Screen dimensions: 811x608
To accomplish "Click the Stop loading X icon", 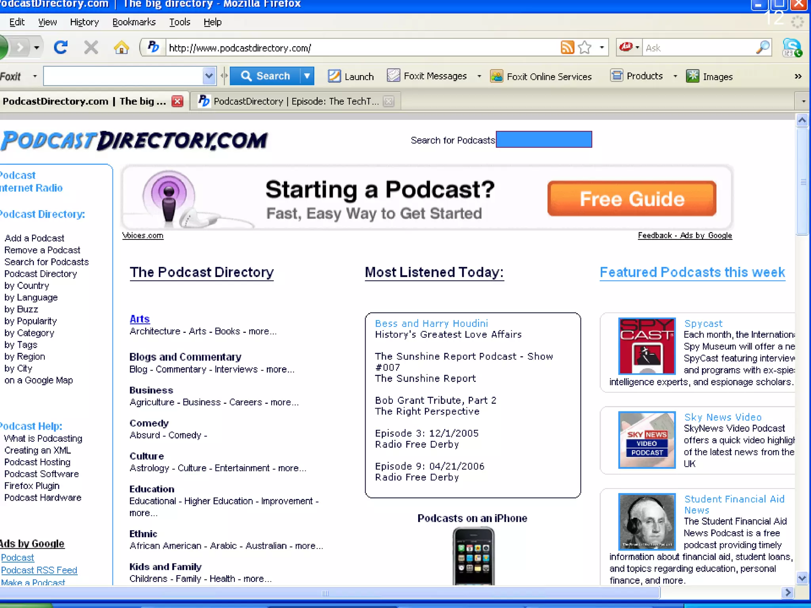I will [91, 48].
